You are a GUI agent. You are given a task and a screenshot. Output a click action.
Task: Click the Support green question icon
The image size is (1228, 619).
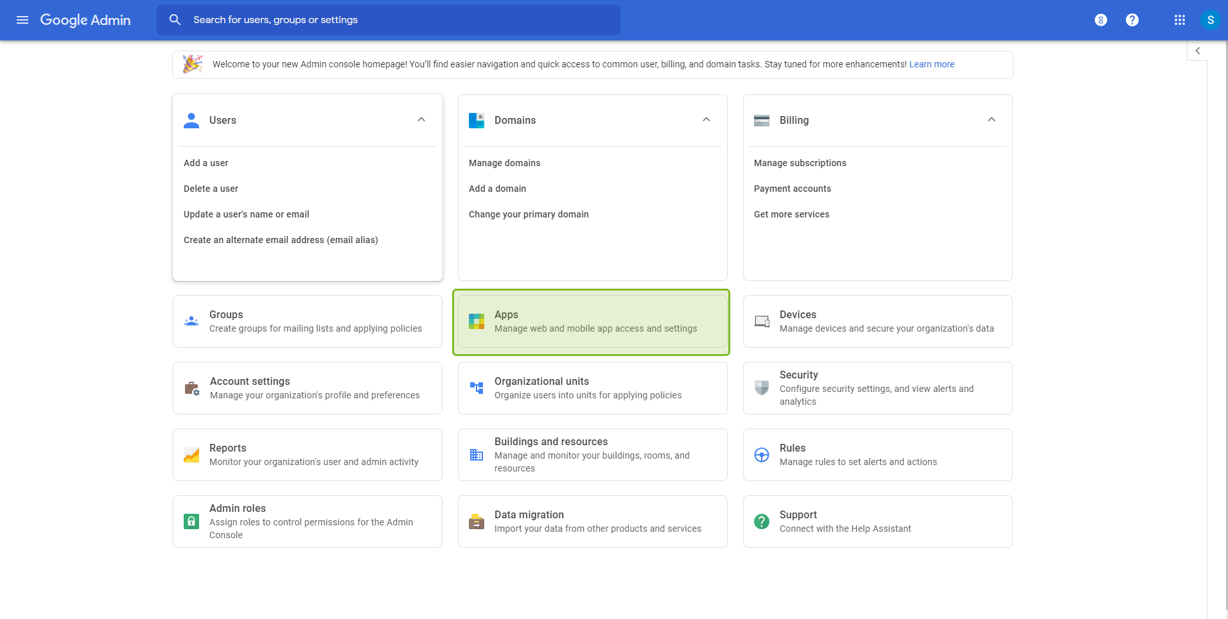(762, 521)
